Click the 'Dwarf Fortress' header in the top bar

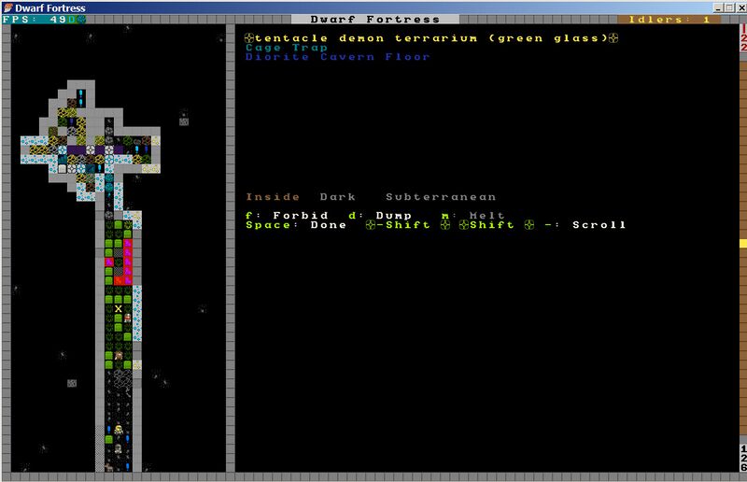pyautogui.click(x=375, y=20)
